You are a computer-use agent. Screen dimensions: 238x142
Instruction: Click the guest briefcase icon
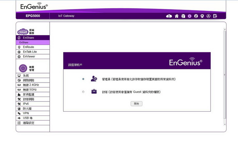pos(94,91)
